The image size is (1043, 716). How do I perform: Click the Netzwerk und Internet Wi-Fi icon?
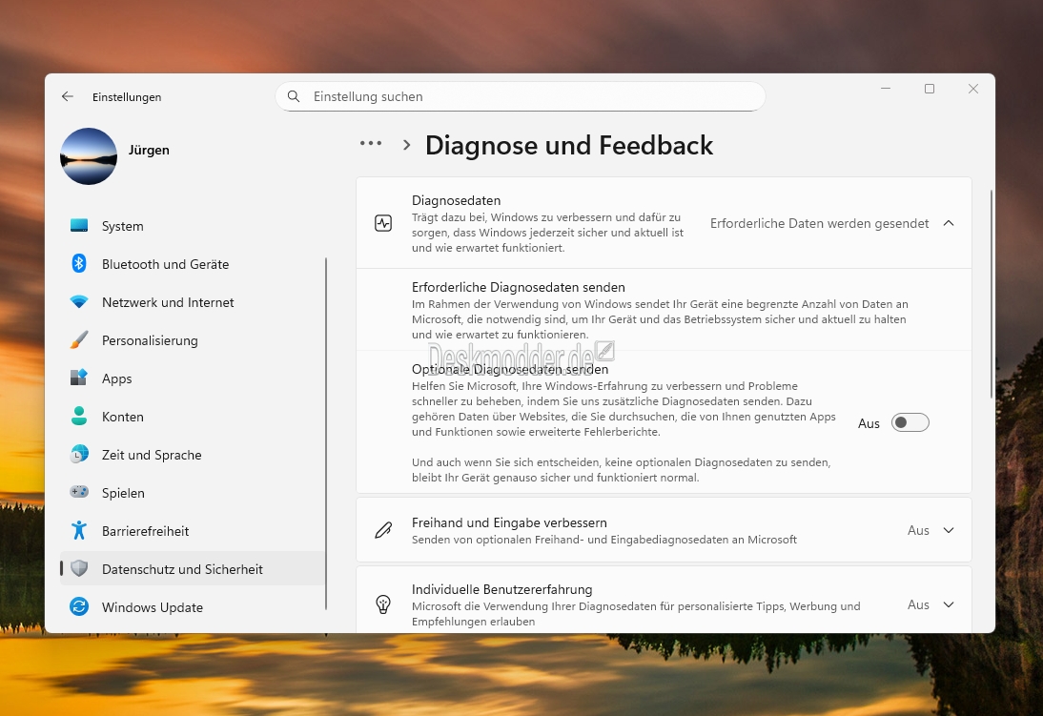80,302
